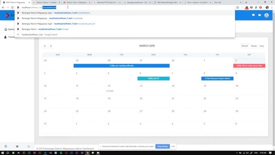The height and width of the screenshot is (155, 275).
Task: Click the Dashboard clock icon in the sidebar
Action: (6, 29)
